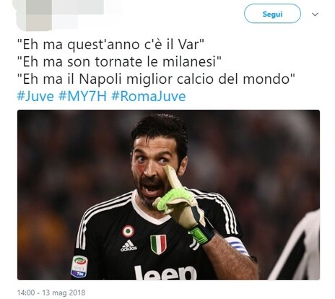
Task: Open the tweet timestamp 14:00 - 13 mag 2018
Action: pos(51,292)
